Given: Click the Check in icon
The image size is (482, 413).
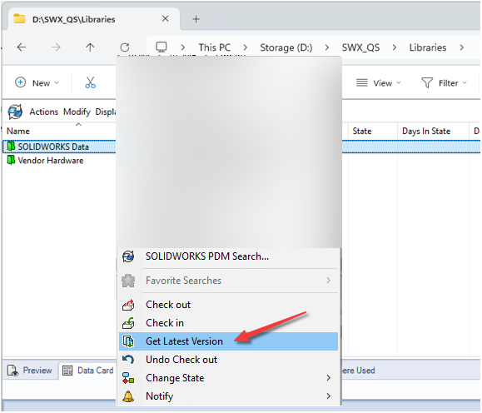Looking at the screenshot, I should tap(128, 323).
